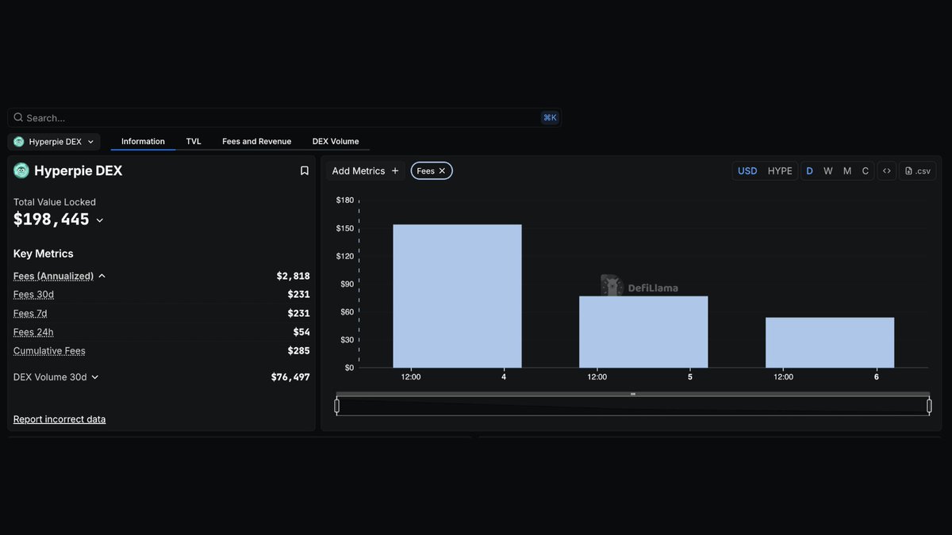The image size is (952, 535).
Task: Switch chart currency to USD
Action: coord(747,170)
